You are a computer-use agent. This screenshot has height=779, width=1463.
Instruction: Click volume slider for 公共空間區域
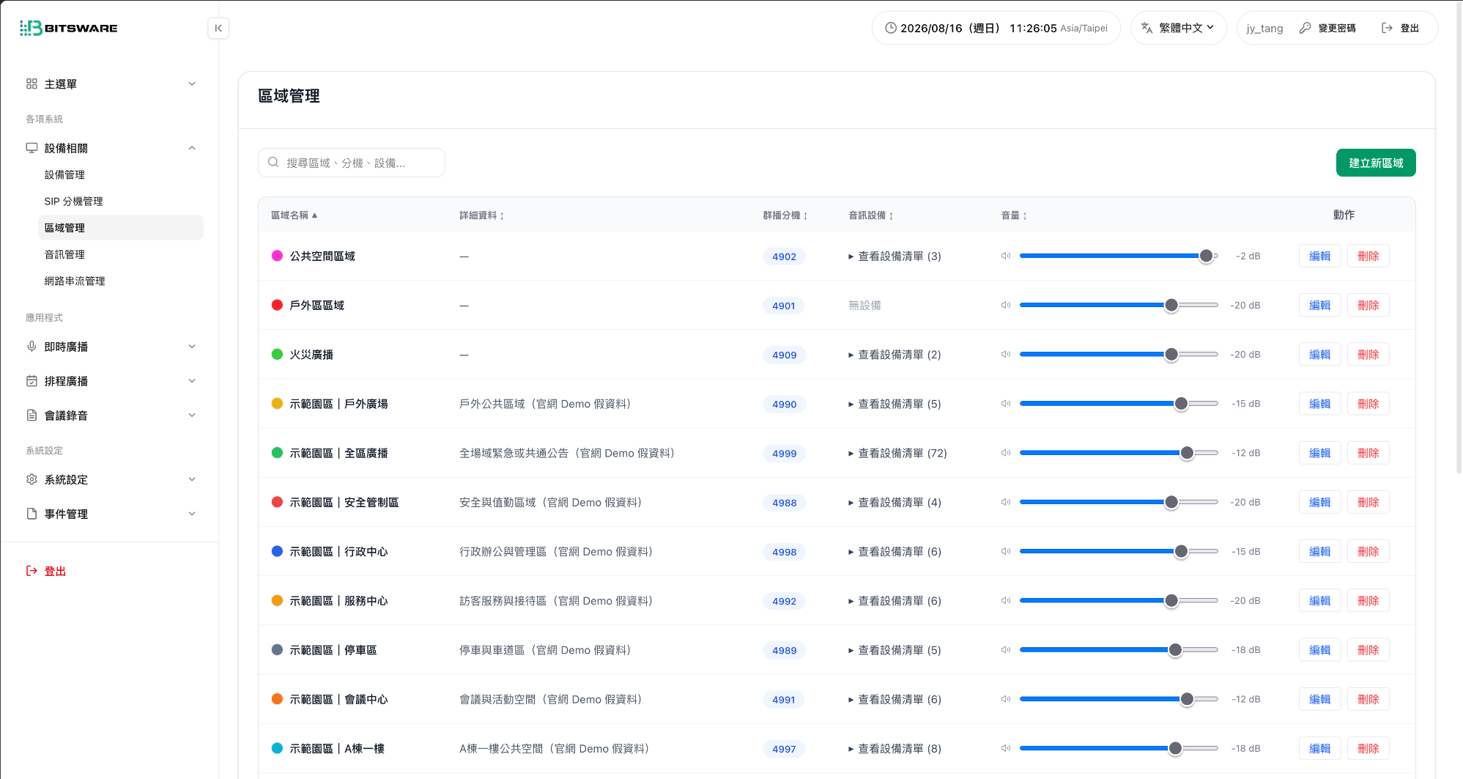coord(1118,256)
